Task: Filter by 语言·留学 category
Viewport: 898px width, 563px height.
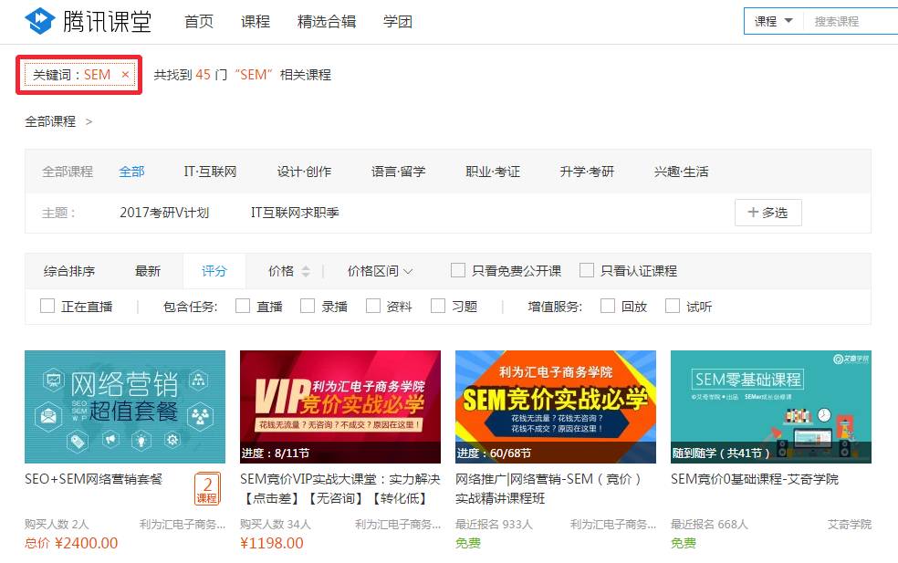Action: click(399, 172)
